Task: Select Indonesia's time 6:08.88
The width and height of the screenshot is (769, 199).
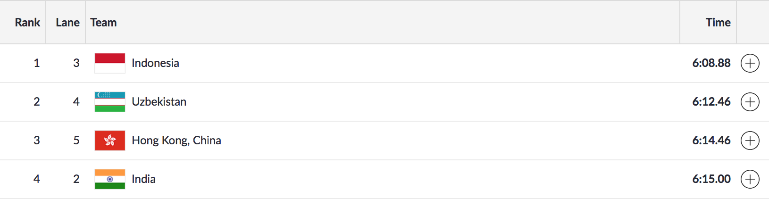Action: point(711,63)
